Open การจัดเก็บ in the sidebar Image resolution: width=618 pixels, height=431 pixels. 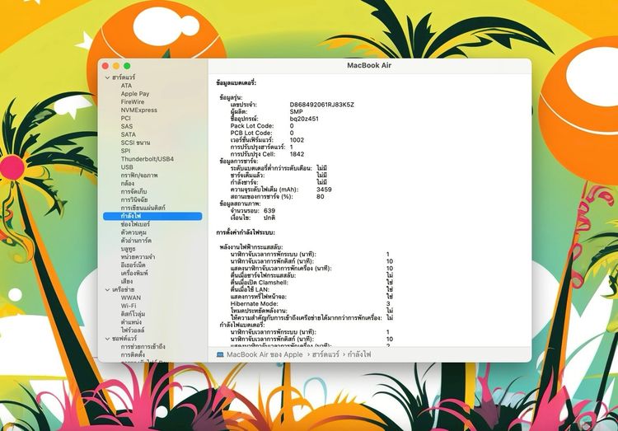[x=133, y=192]
